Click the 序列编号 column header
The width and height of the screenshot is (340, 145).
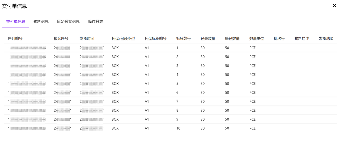[15, 39]
